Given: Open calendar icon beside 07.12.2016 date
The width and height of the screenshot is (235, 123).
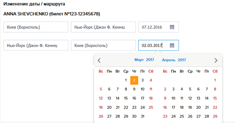Looking at the screenshot, I should (x=172, y=27).
